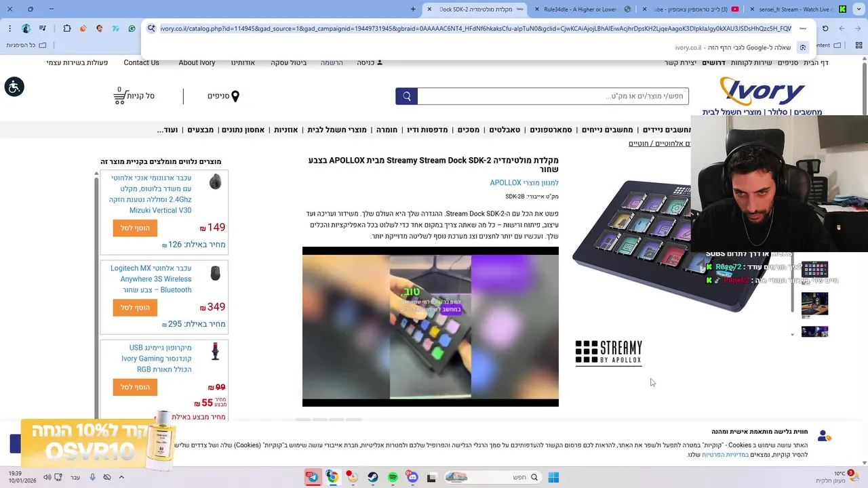Add Logitech MX Anywhere 3S to cart
868x488 pixels.
click(135, 307)
